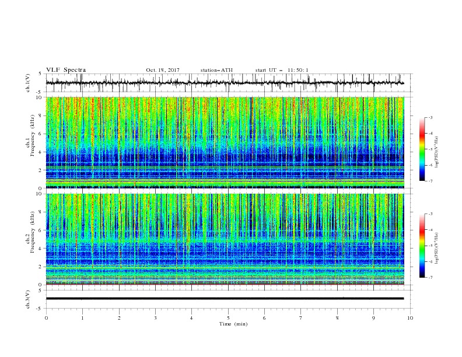Click the "-5" label on the upper colorbar
Screen dimensions: 462x357
(430, 149)
